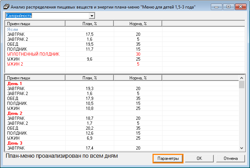
Task: Click the bottom table's Прием пищи header
Action: tap(34, 78)
